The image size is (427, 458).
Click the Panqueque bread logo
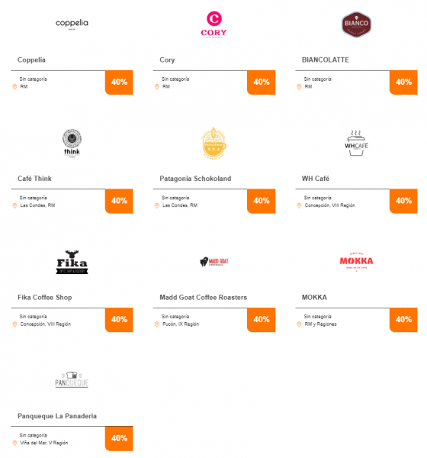point(72,379)
